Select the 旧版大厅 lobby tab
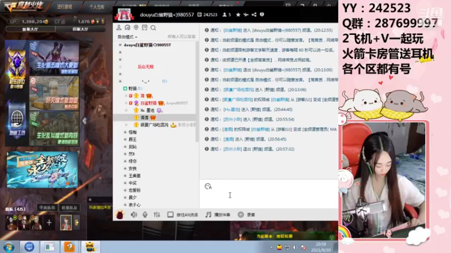The height and width of the screenshot is (253, 451). [x=80, y=29]
